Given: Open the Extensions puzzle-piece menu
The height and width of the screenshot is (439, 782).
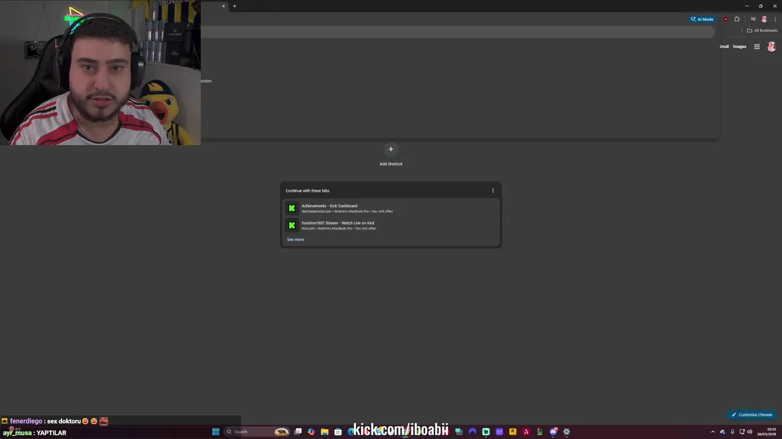Looking at the screenshot, I should tap(737, 19).
